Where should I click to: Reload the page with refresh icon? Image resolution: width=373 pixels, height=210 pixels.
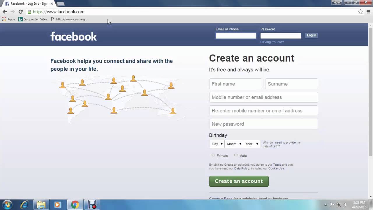click(20, 12)
